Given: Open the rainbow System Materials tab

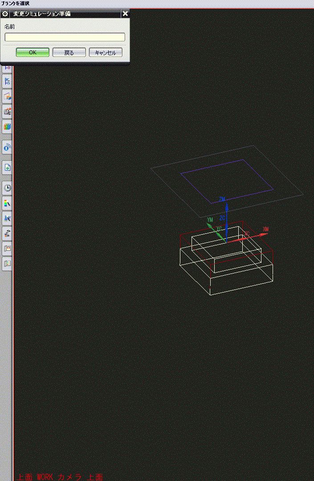Looking at the screenshot, I should (7, 203).
